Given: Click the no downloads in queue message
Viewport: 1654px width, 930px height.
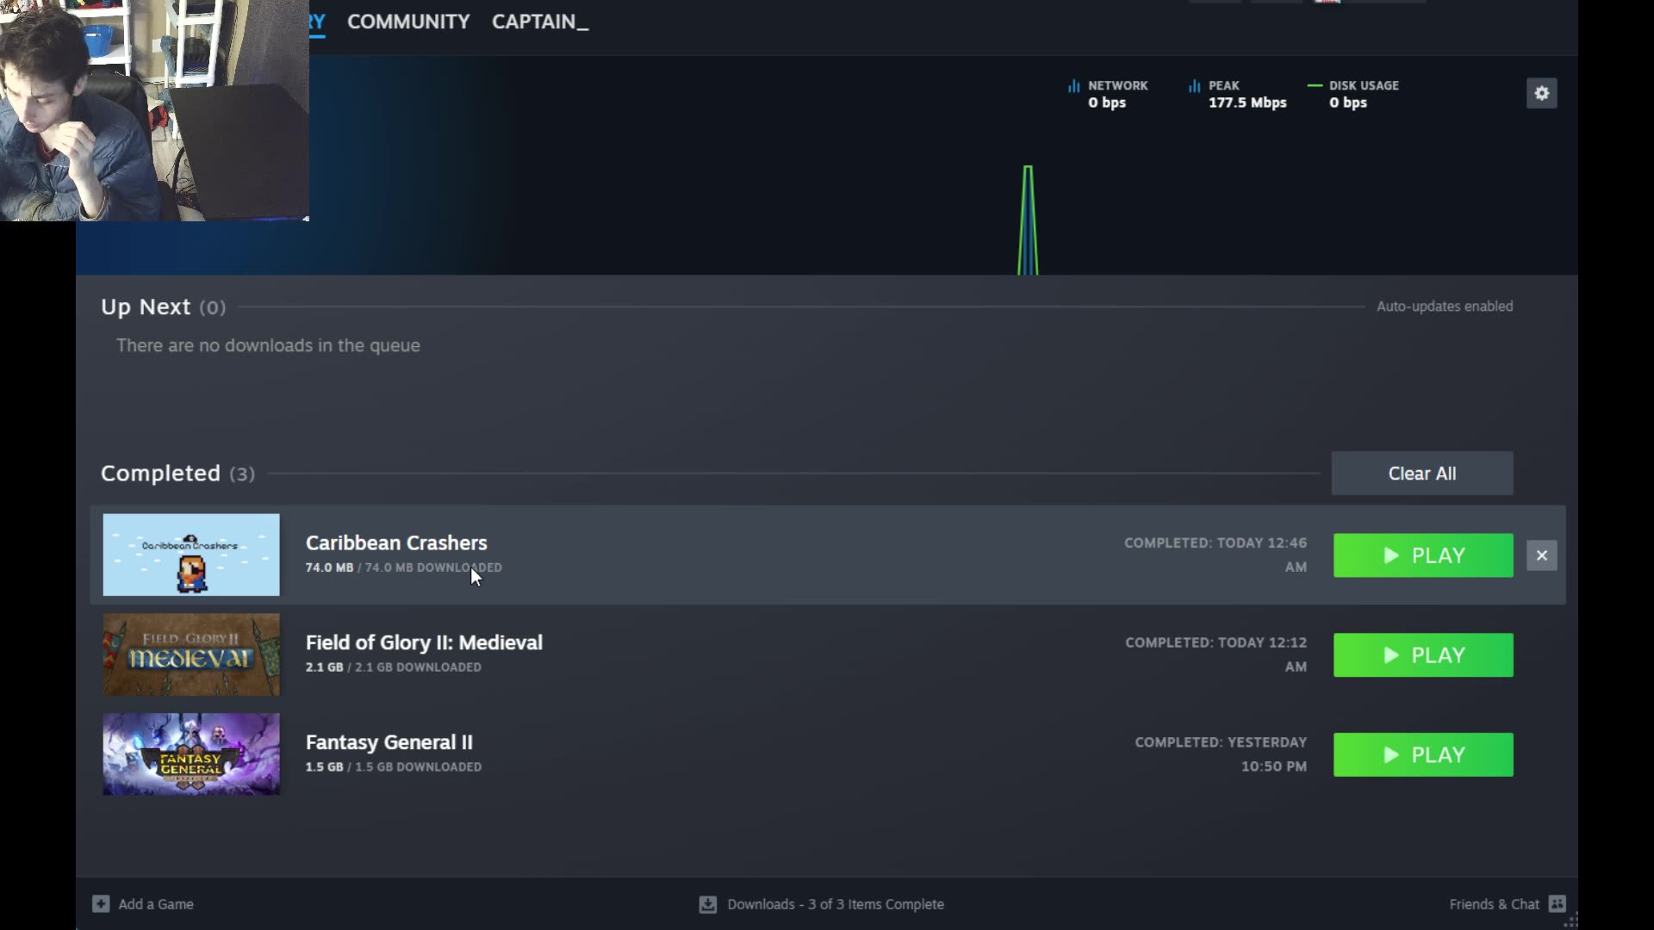Looking at the screenshot, I should click(x=268, y=345).
